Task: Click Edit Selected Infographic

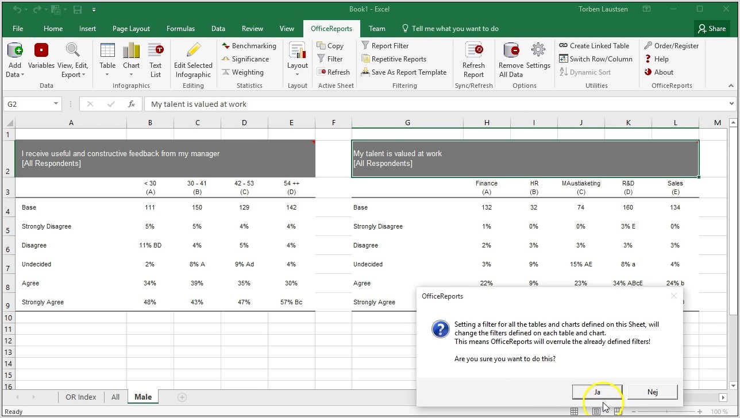Action: [x=193, y=60]
